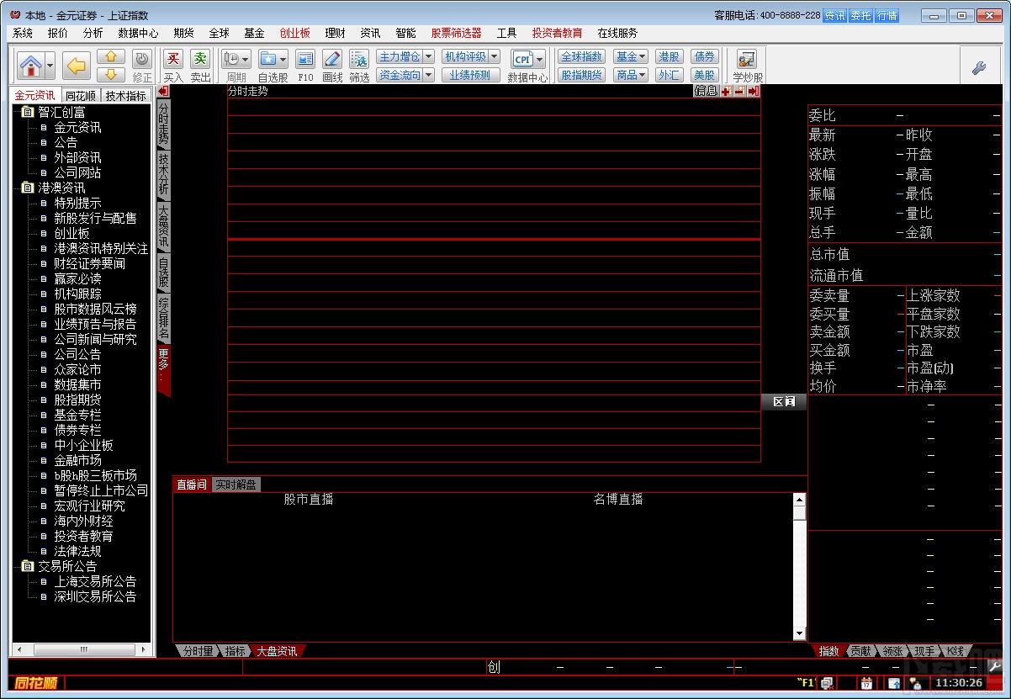1011x699 pixels.
Task: Click the 修正 power icon
Action: pos(142,59)
